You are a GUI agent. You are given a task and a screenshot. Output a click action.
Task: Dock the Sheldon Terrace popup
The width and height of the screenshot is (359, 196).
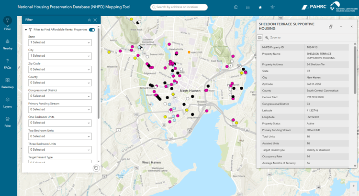coord(330,27)
